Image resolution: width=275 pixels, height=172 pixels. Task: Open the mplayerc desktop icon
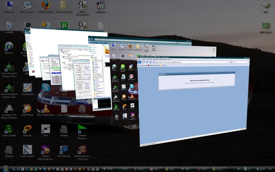click(x=101, y=5)
